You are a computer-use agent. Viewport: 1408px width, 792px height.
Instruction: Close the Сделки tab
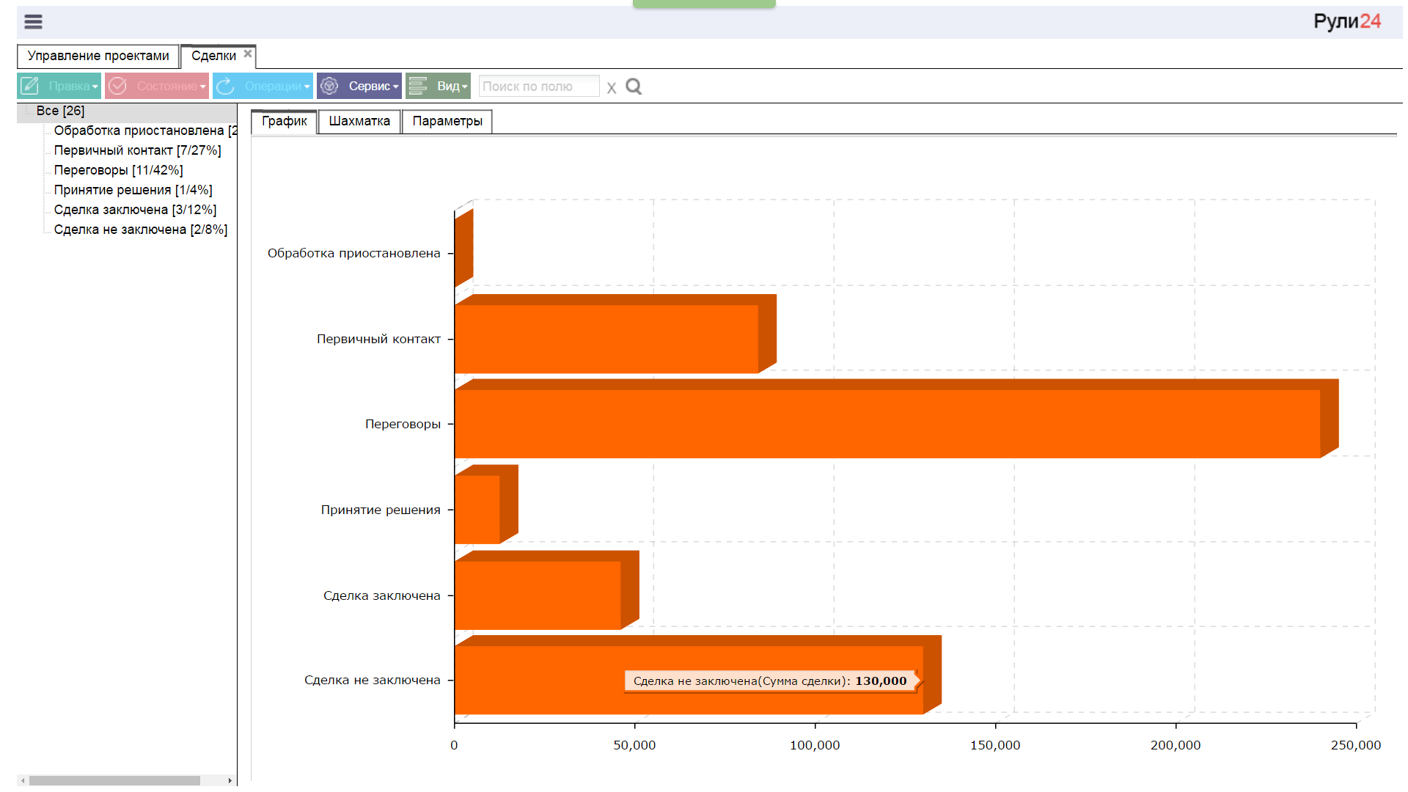[248, 54]
